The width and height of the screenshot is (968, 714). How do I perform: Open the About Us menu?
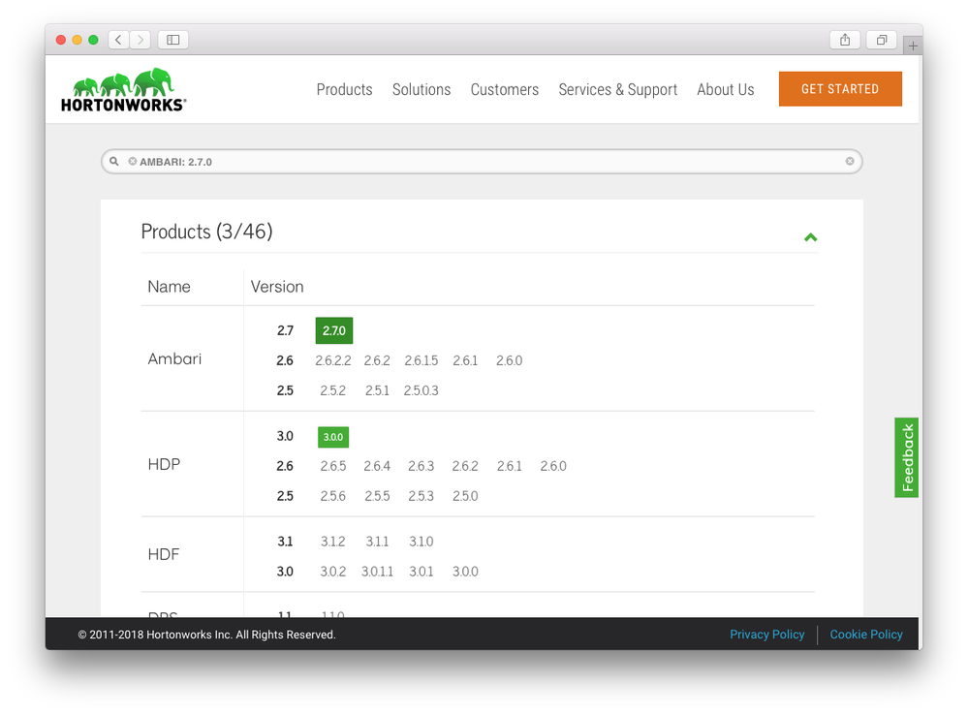pos(725,89)
